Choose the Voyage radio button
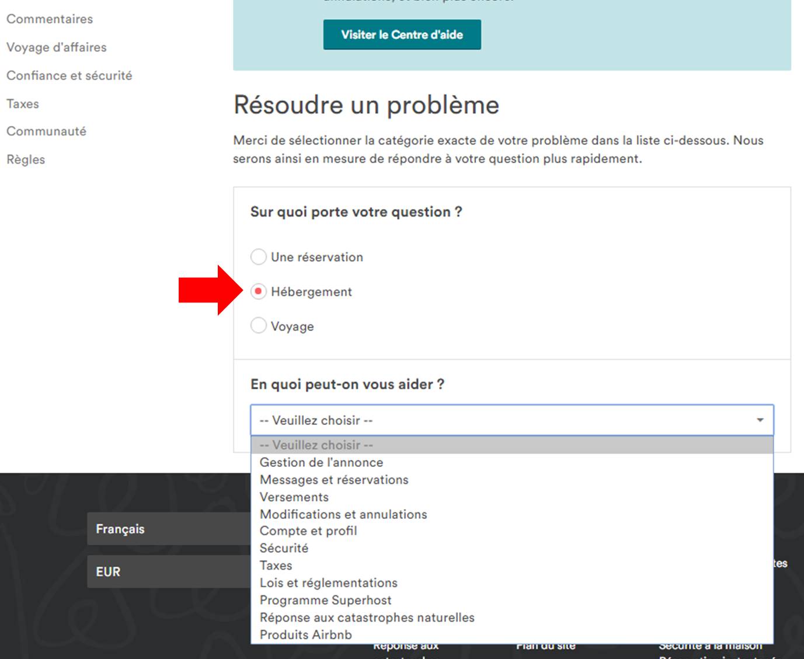Viewport: 804px width, 659px height. pyautogui.click(x=258, y=326)
